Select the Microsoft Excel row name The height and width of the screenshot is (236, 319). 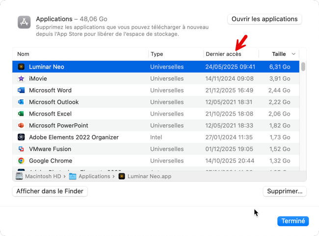coord(50,114)
